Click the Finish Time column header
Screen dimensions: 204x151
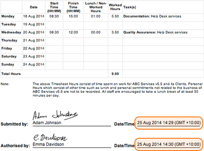click(73, 7)
